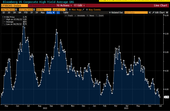The height and width of the screenshot is (111, 170).
Task: Click the start date field 04/29/2022
Action: [8, 10]
